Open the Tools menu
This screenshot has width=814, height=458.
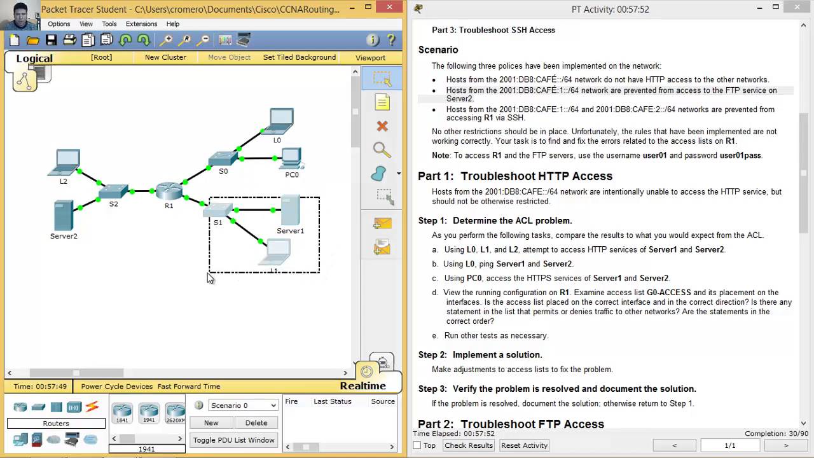pos(109,24)
